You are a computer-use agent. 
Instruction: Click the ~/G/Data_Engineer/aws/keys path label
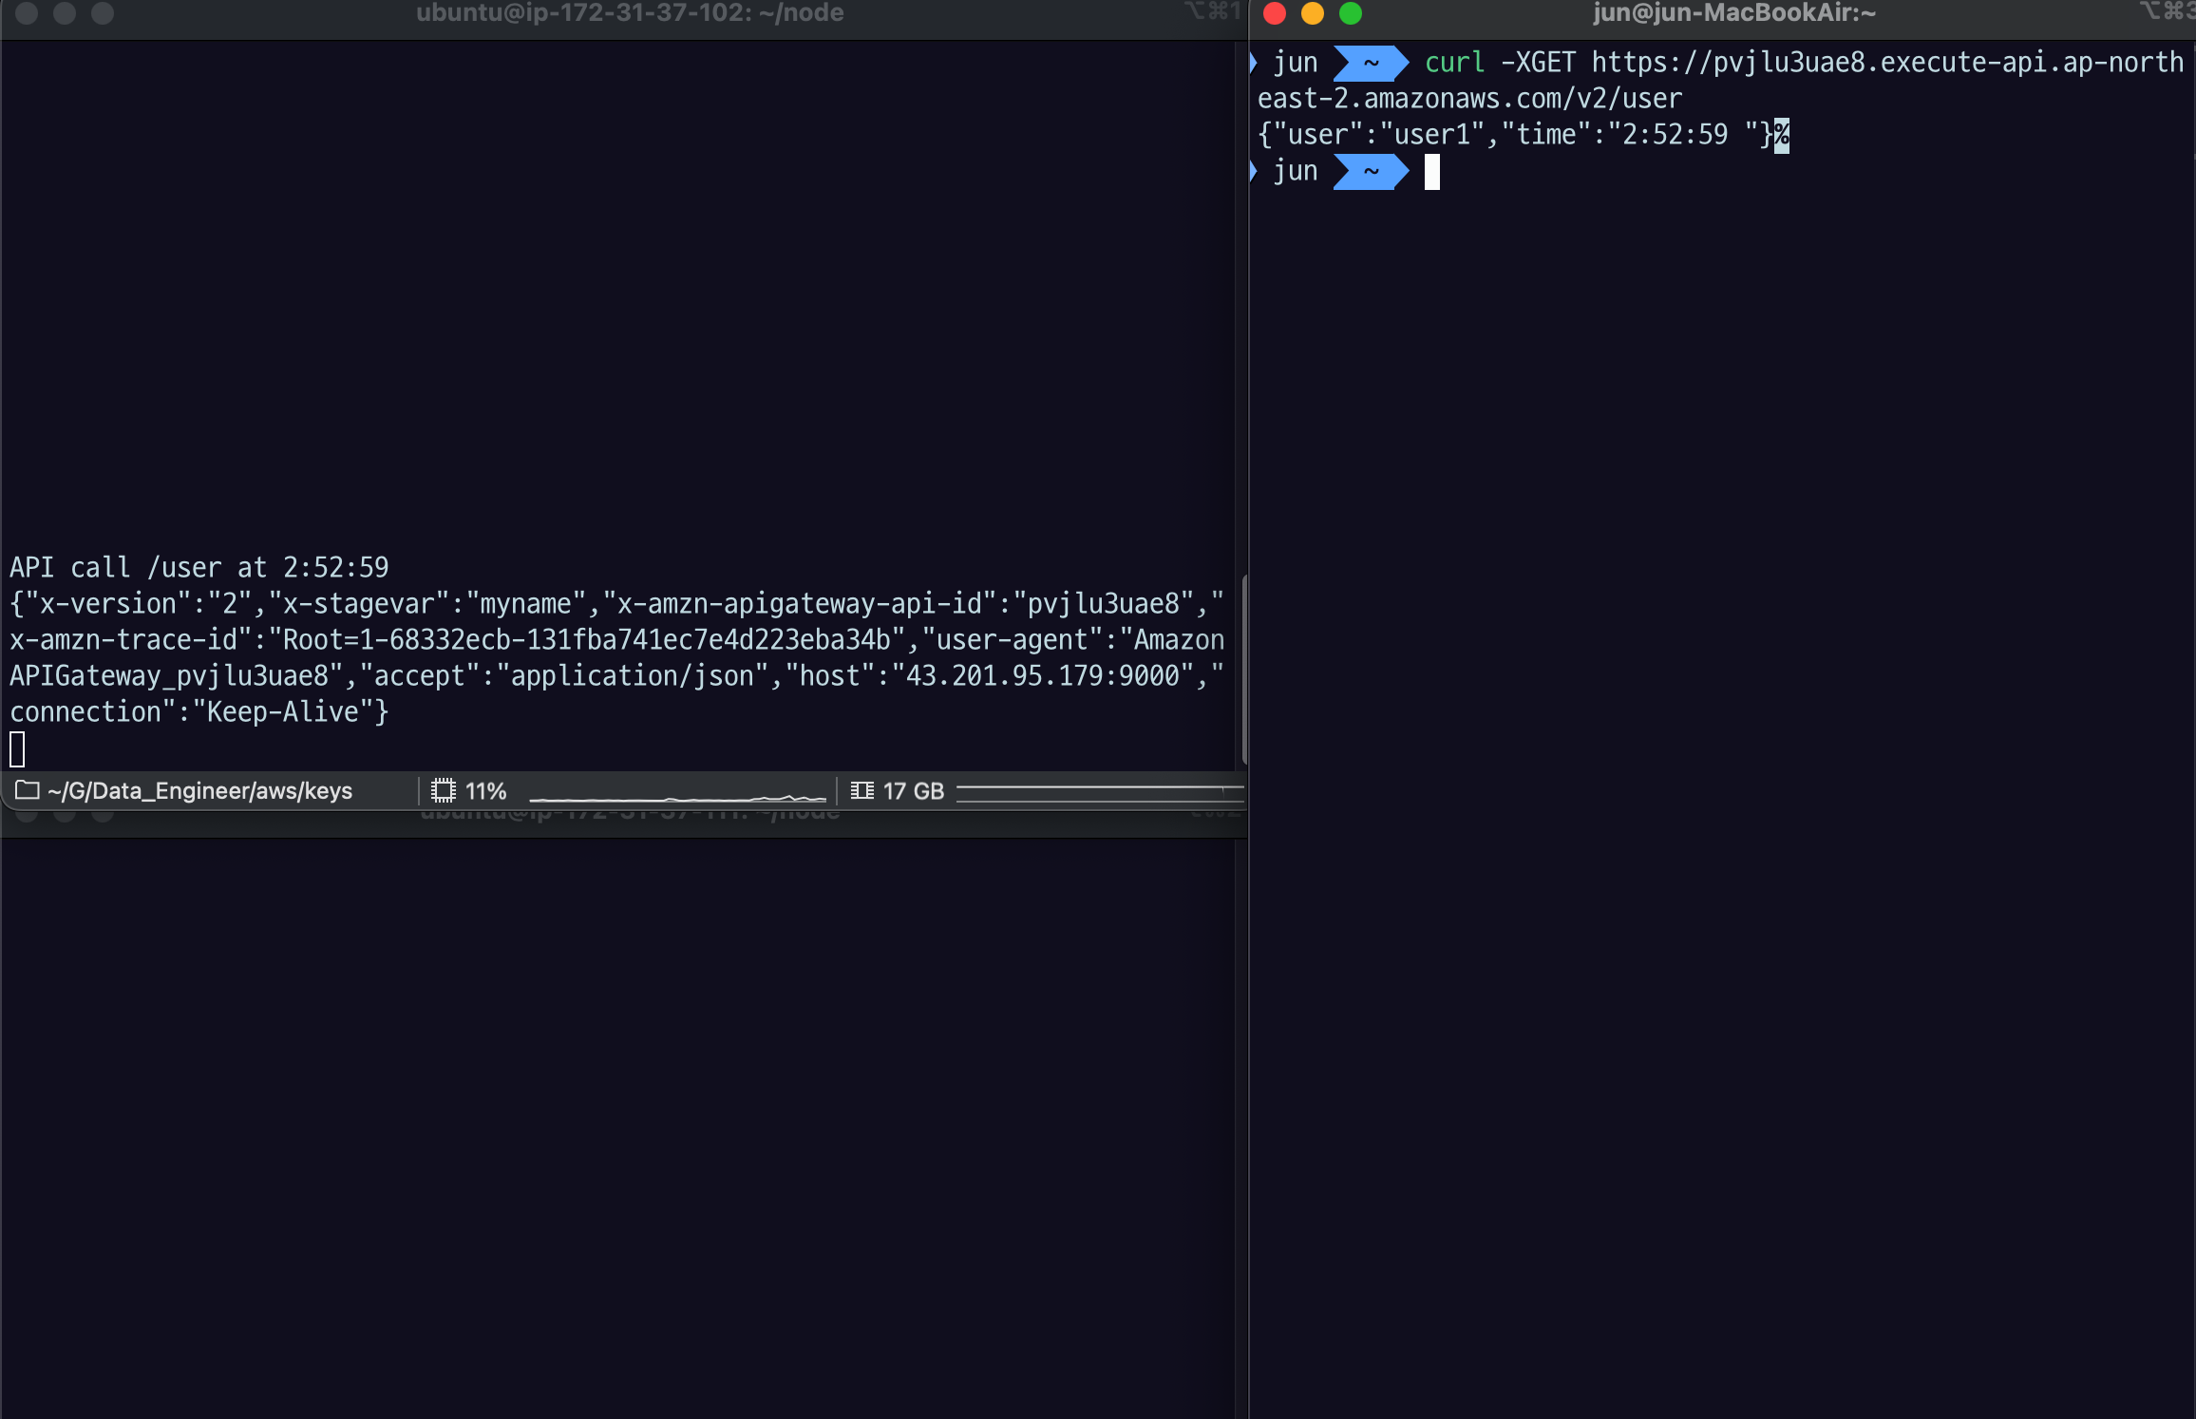pos(199,790)
